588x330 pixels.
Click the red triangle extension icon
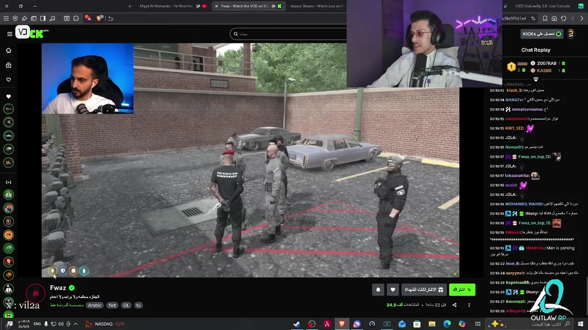tap(87, 18)
